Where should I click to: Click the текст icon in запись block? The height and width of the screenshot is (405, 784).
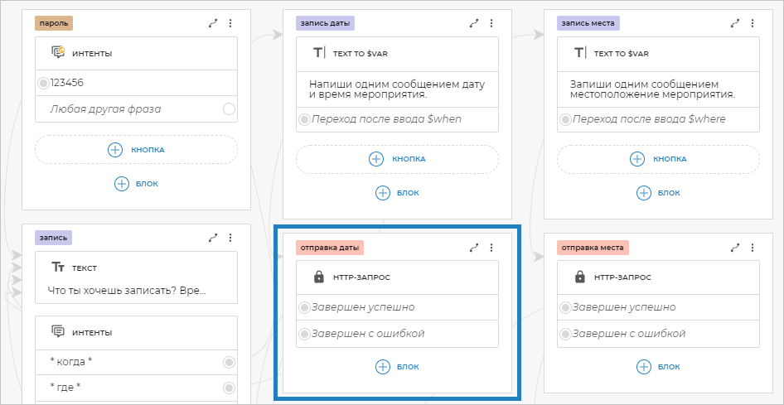[58, 268]
